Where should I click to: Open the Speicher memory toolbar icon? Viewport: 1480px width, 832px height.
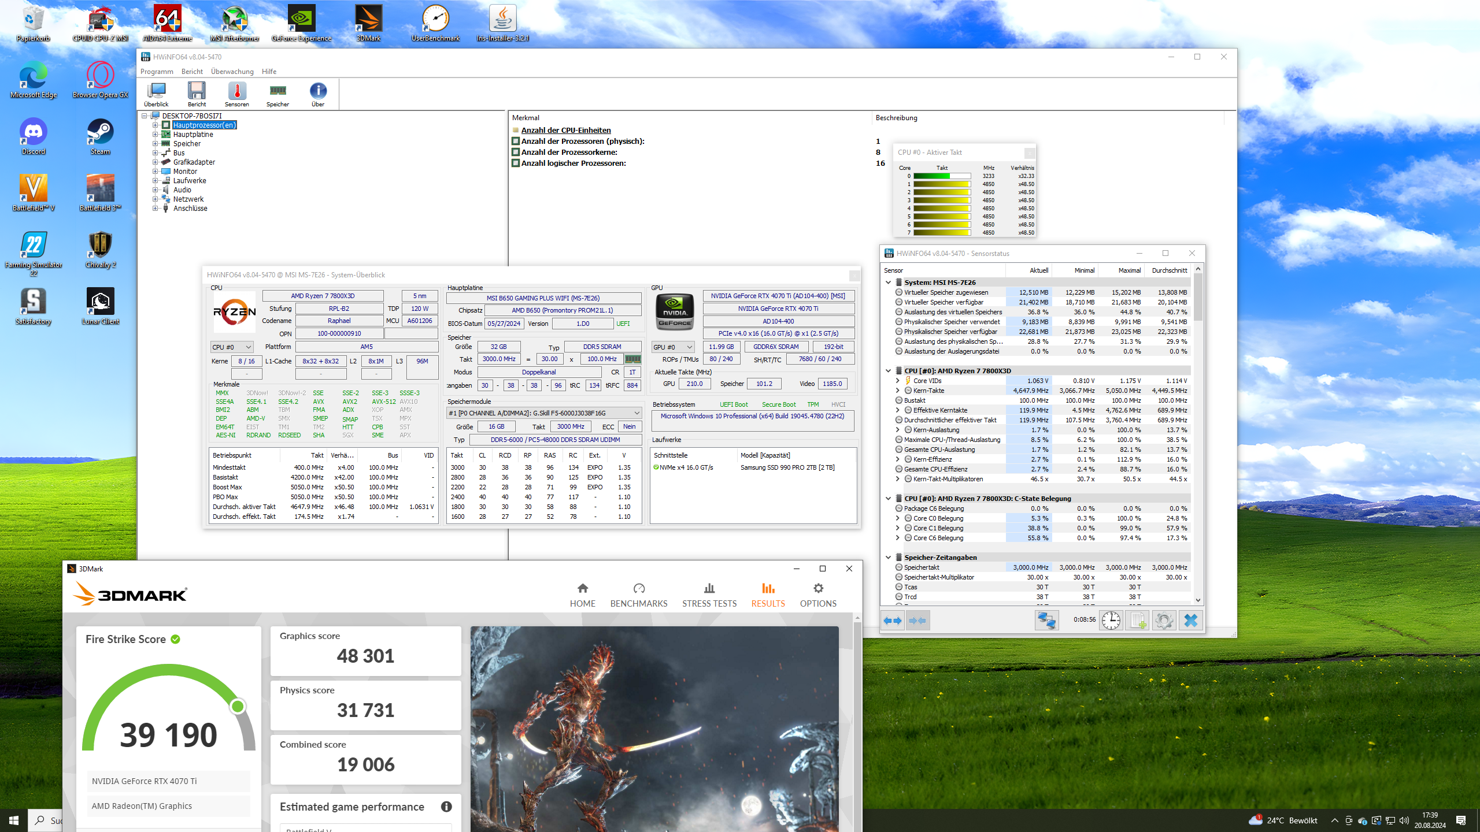point(277,94)
